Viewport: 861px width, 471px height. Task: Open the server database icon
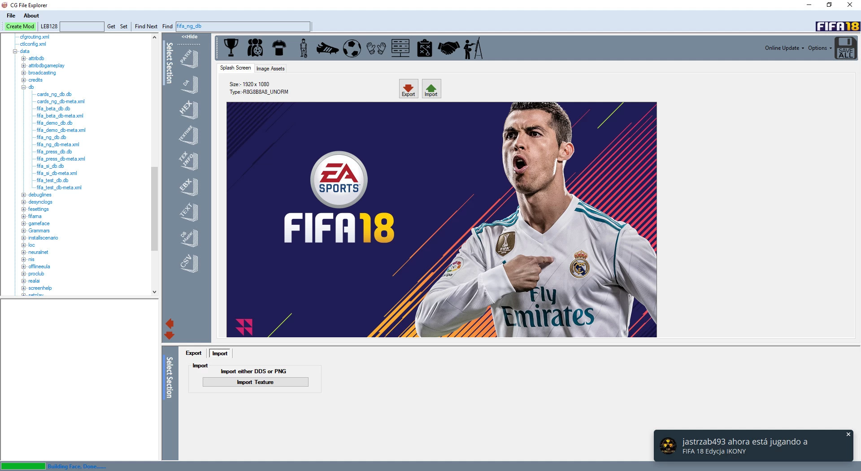(400, 48)
